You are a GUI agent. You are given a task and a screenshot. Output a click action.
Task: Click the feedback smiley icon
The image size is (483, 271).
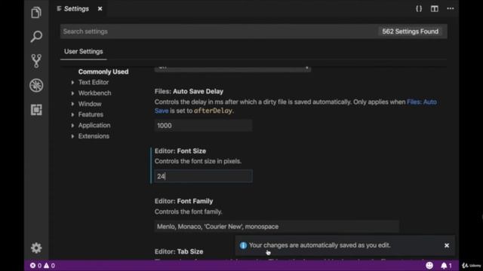tap(429, 265)
